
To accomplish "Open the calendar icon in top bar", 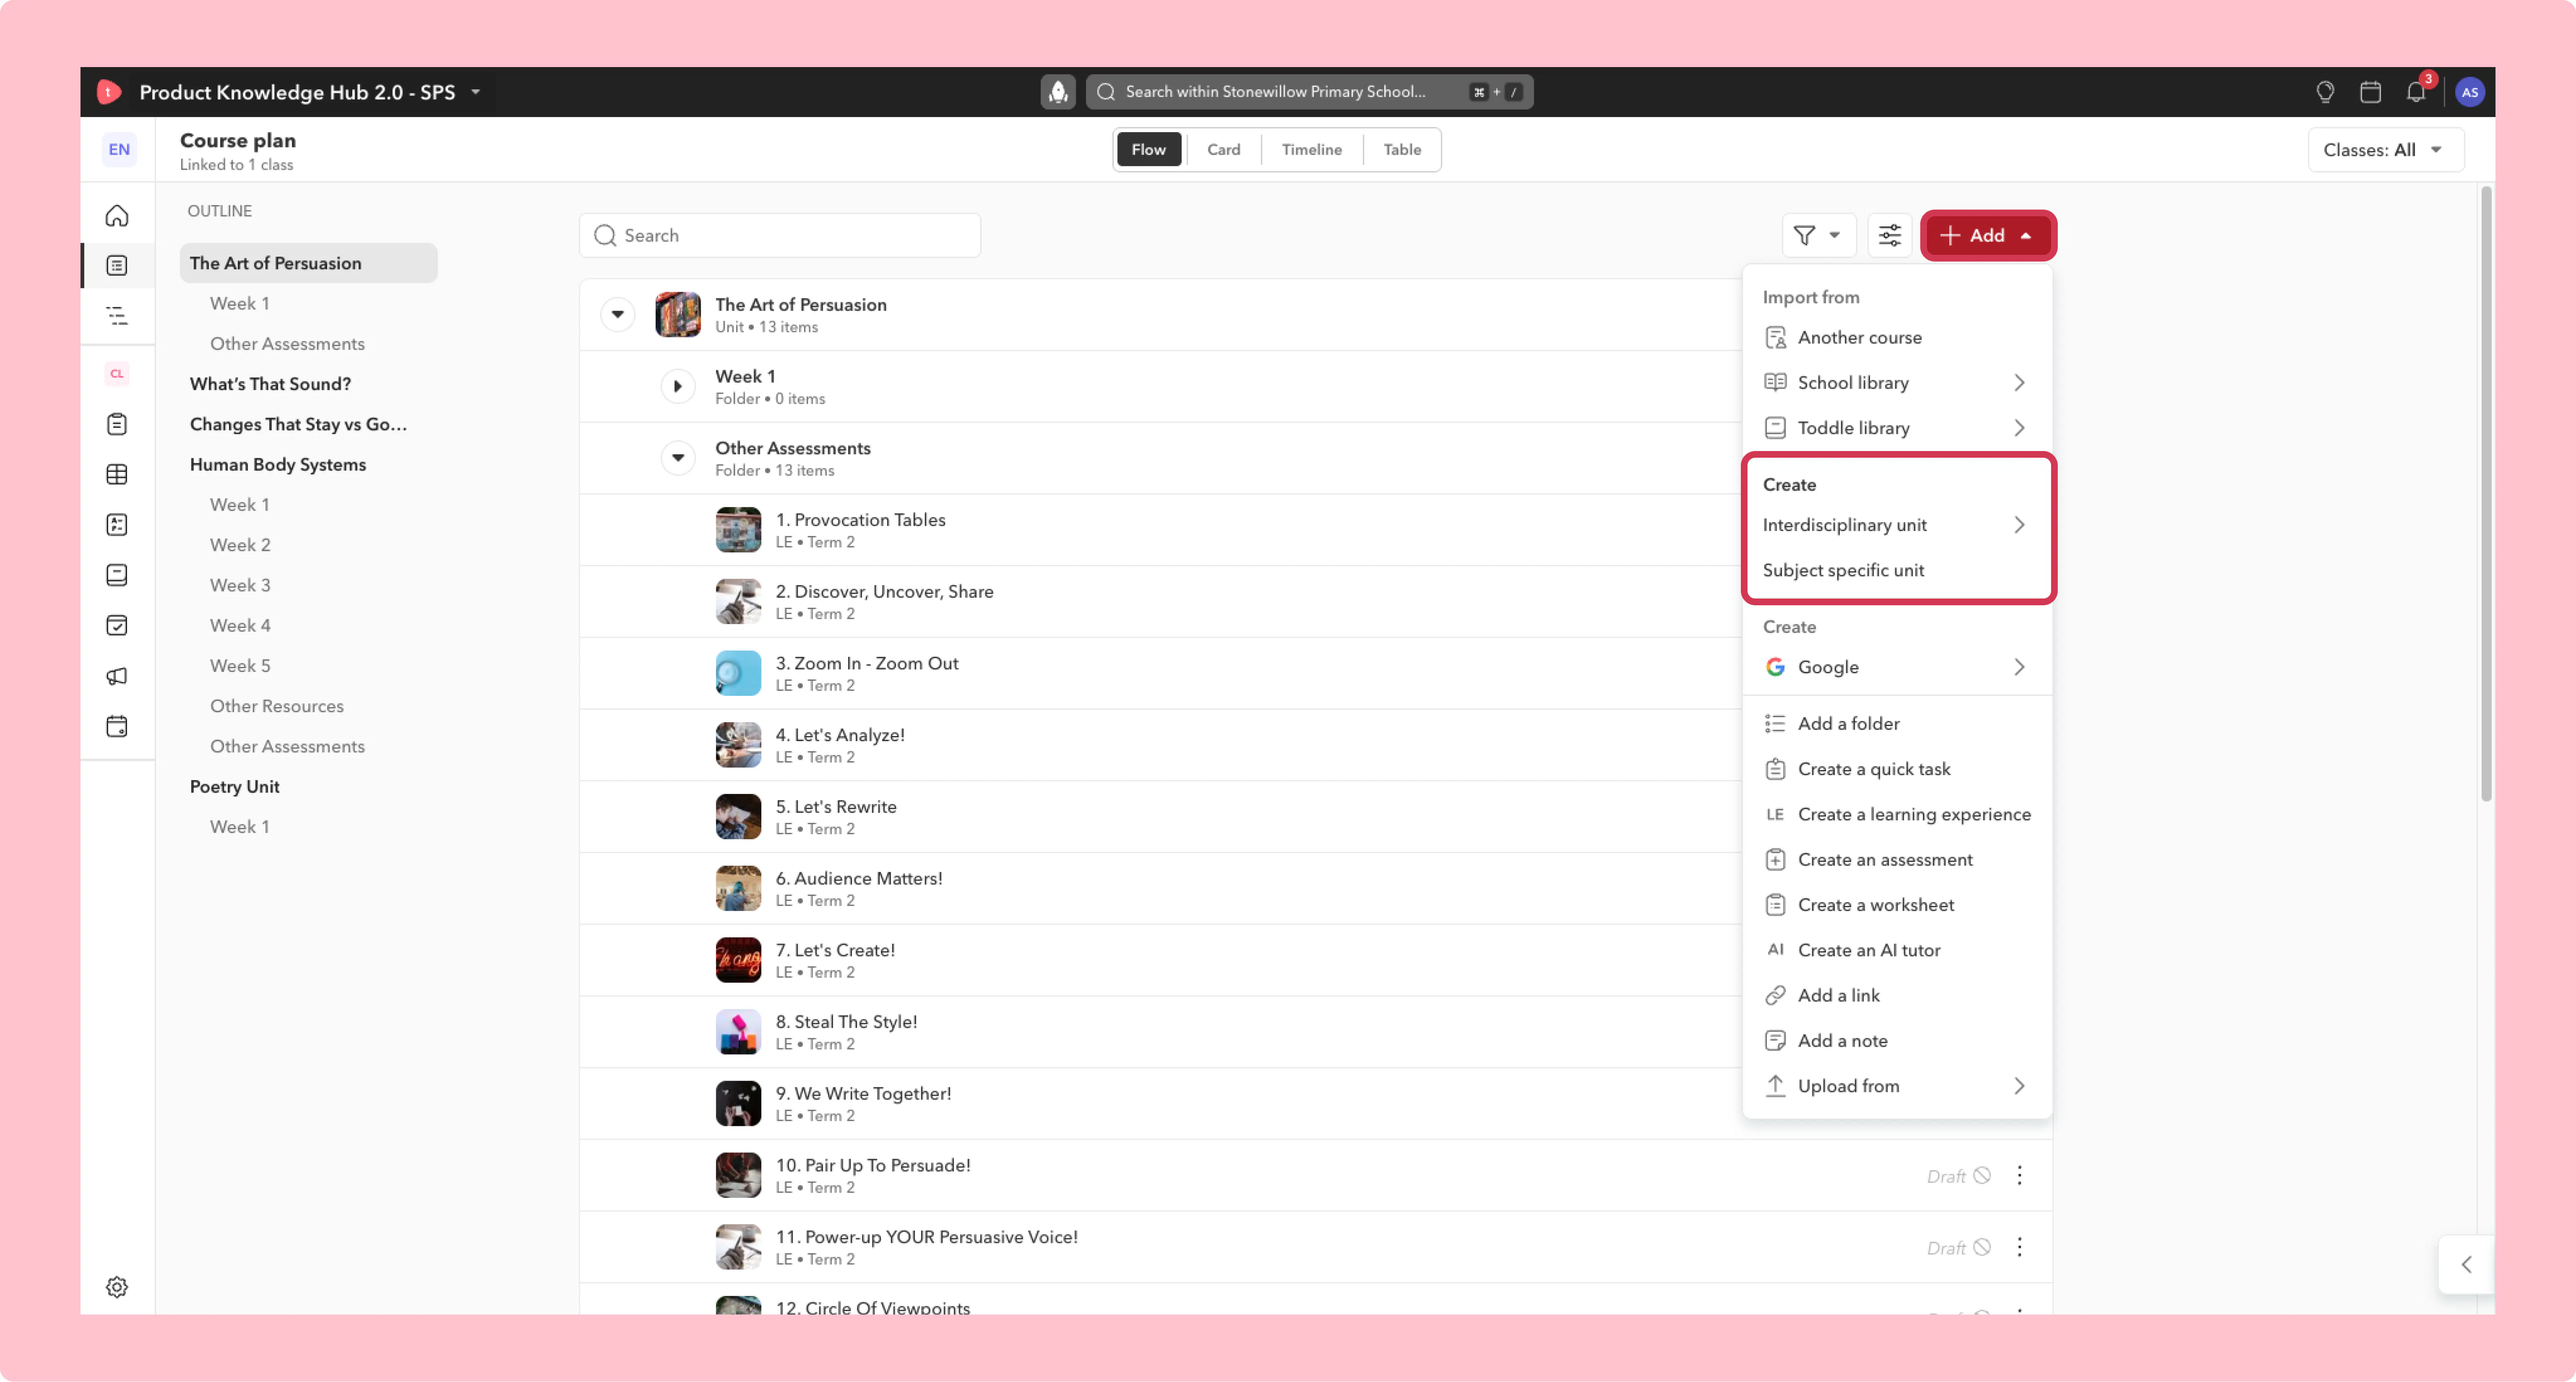I will pos(2370,92).
